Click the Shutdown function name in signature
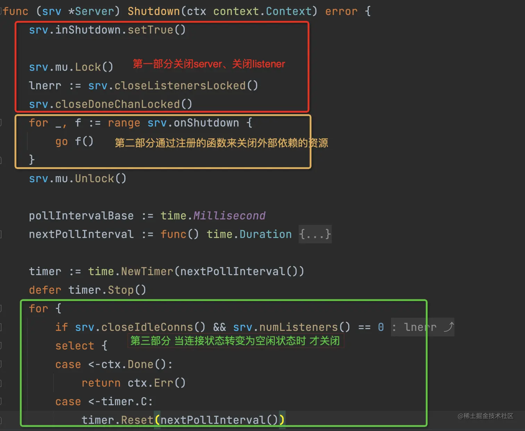 click(154, 11)
